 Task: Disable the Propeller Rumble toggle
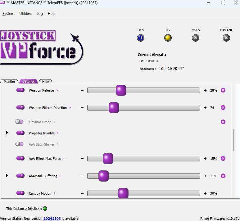pyautogui.click(x=20, y=133)
